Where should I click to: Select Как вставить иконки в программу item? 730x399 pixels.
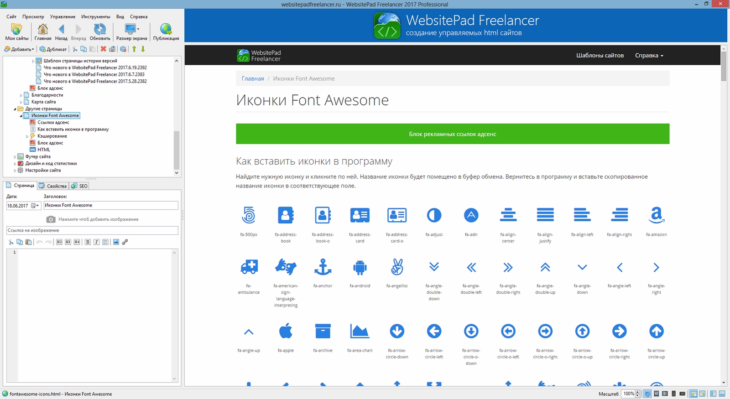coord(73,129)
